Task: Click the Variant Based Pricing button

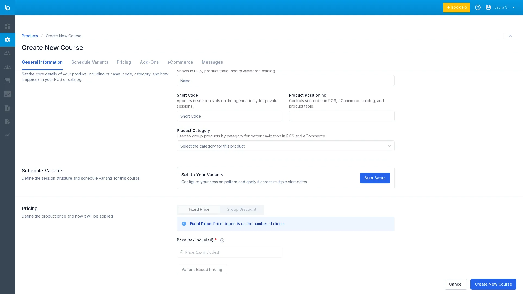Action: point(202,269)
